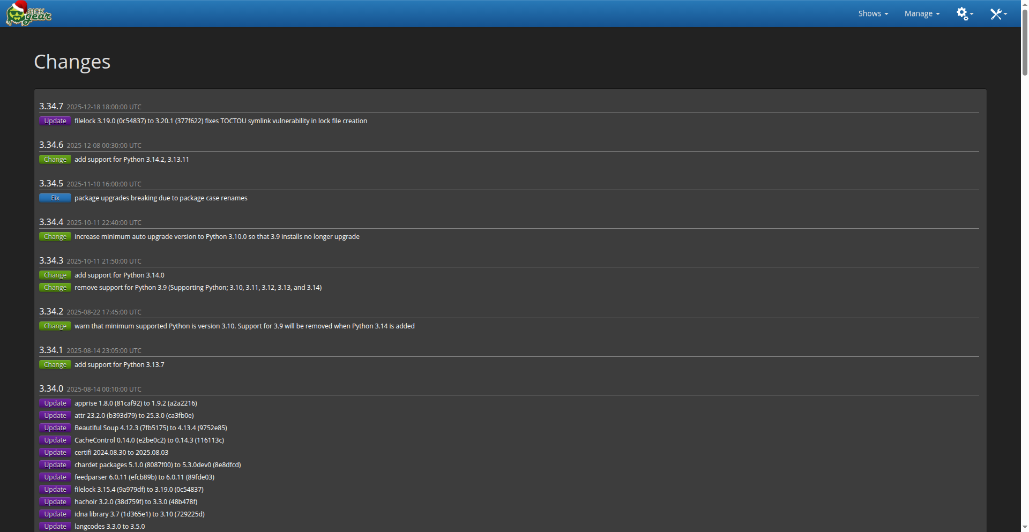Click the 3.34.5 release timestamp

point(104,184)
